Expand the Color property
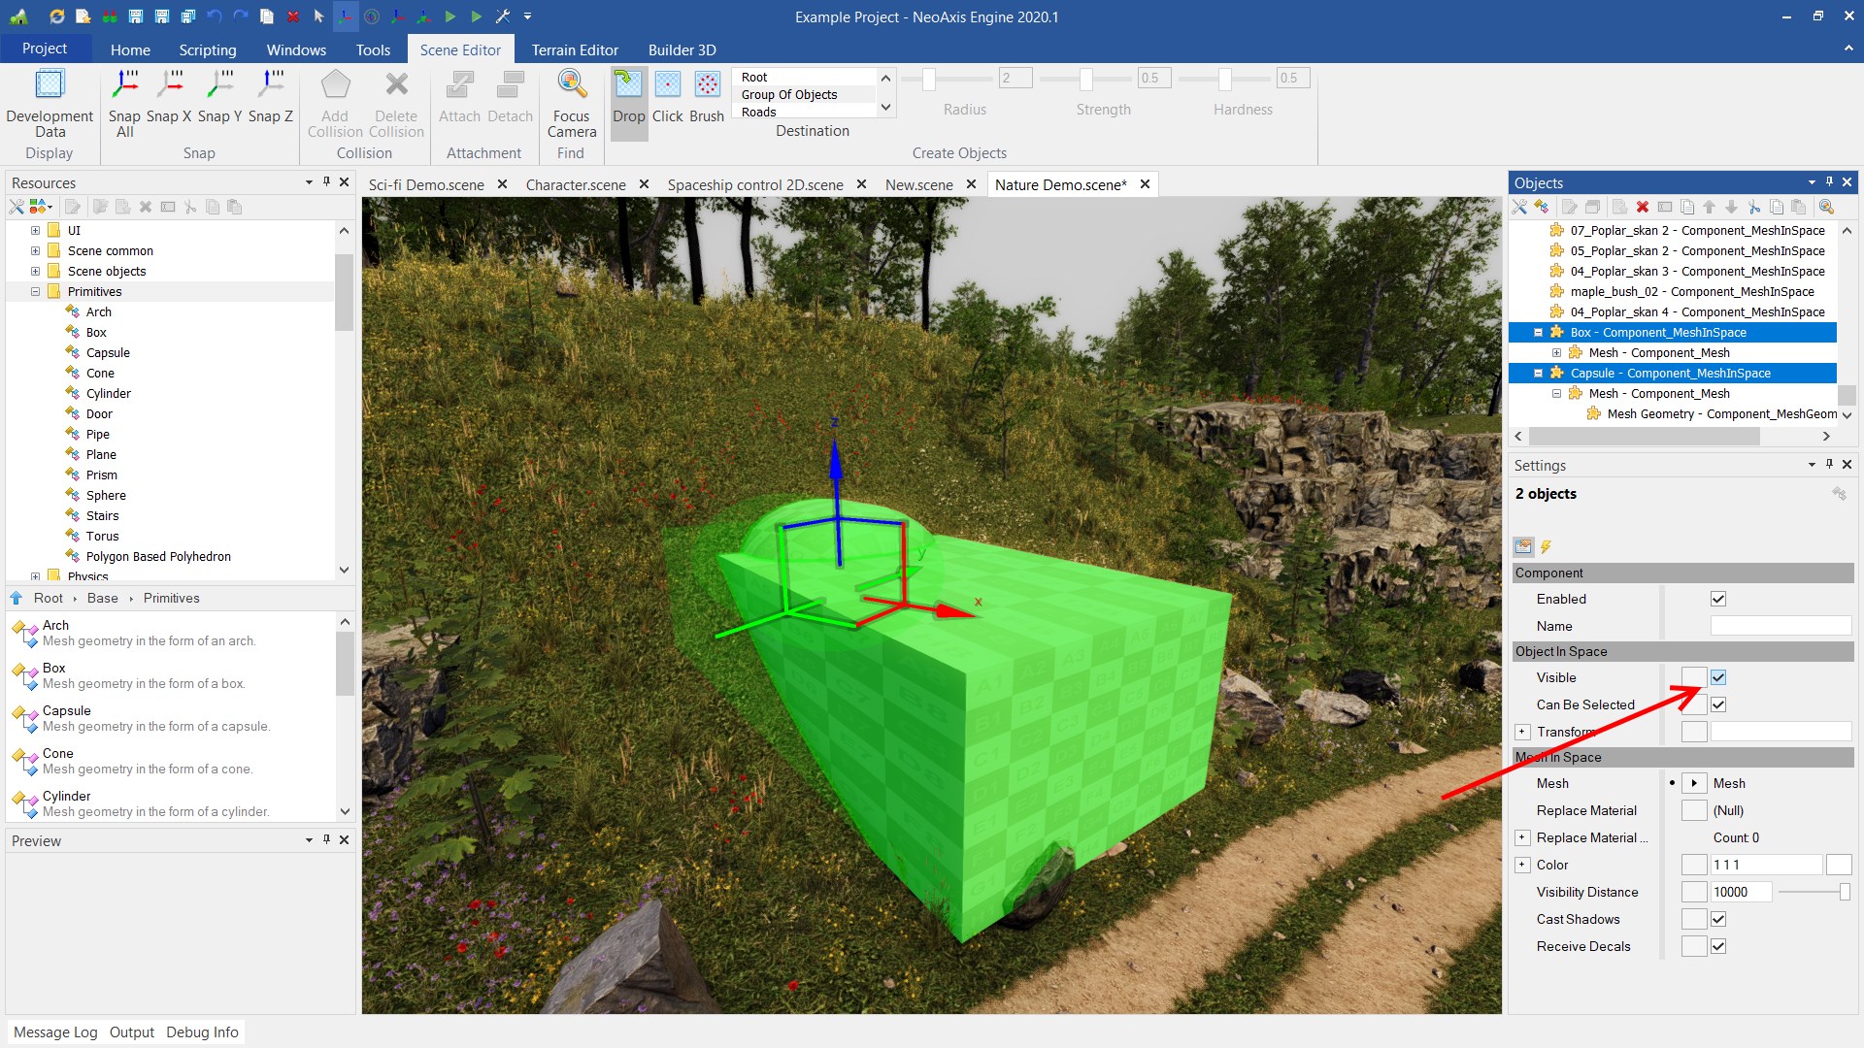 (1522, 865)
